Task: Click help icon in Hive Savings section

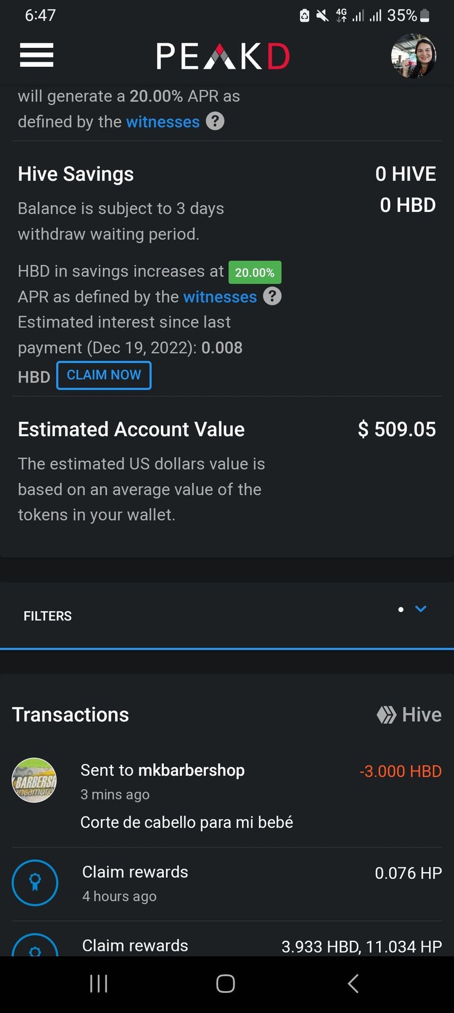Action: 272,296
